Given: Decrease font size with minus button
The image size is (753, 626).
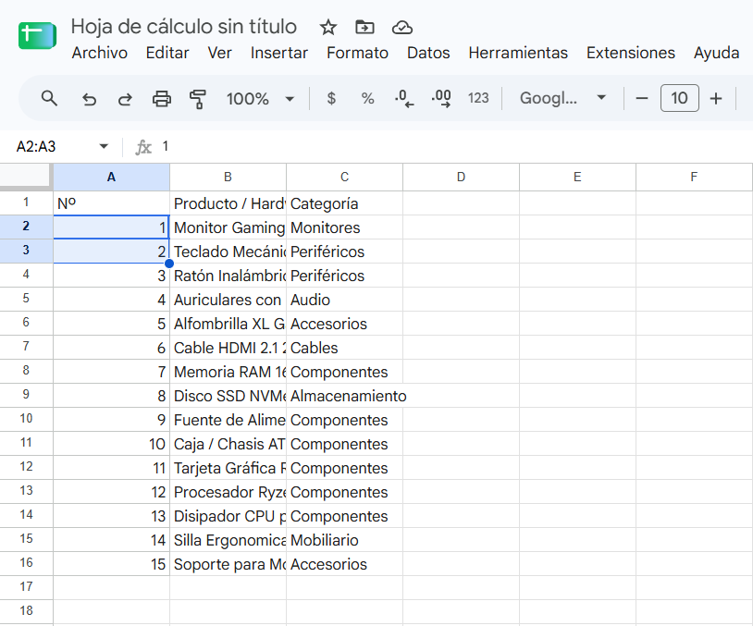Looking at the screenshot, I should [642, 98].
